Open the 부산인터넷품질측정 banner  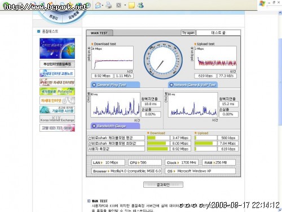click(x=57, y=64)
